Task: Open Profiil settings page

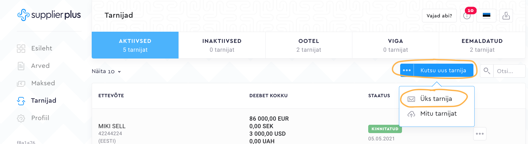Action: pos(40,118)
